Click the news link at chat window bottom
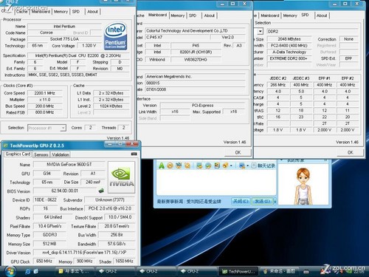The height and width of the screenshot is (277, 369). (x=189, y=202)
